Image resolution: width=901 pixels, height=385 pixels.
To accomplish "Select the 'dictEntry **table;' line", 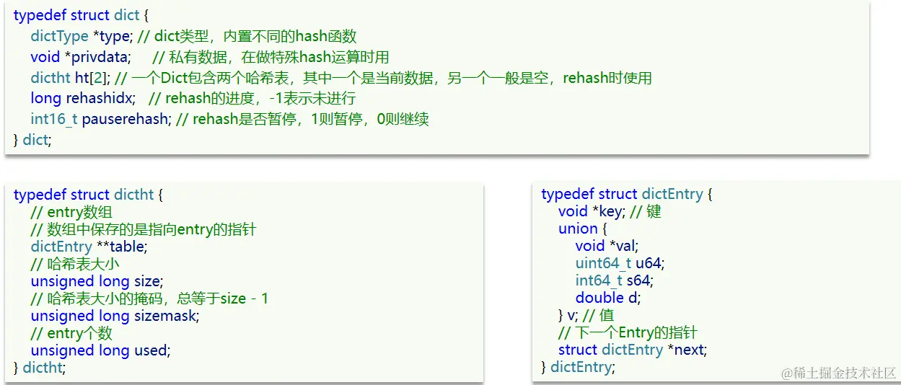I will tap(89, 247).
